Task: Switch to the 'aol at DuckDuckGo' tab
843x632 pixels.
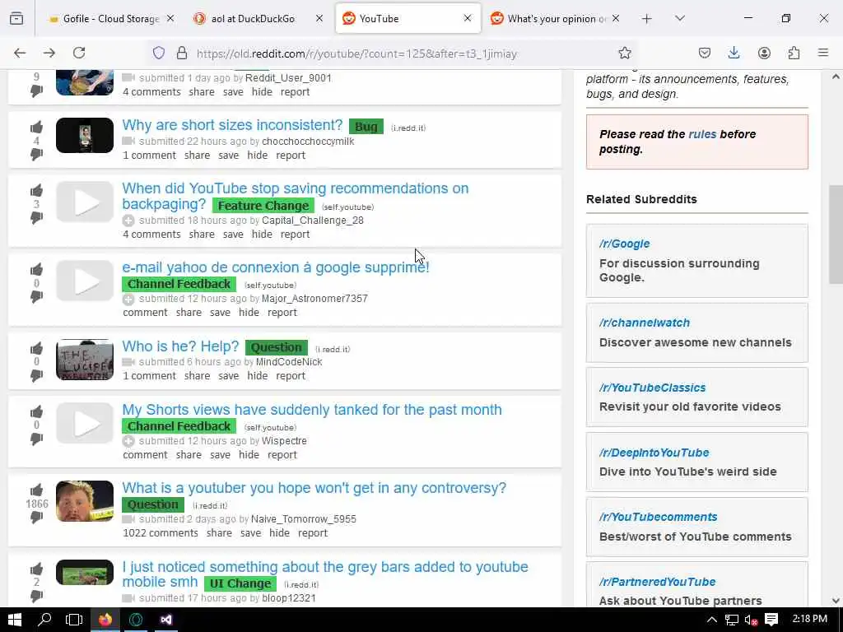Action: pos(253,19)
